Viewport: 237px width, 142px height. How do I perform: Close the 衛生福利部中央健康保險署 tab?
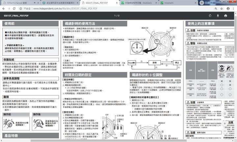[77, 3]
